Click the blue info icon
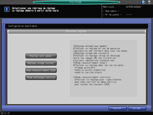The width and height of the screenshot is (153, 115). point(7,9)
